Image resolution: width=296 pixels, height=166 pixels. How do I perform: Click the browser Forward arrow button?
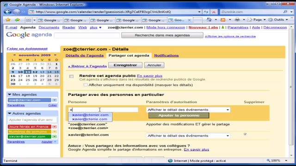(17, 12)
